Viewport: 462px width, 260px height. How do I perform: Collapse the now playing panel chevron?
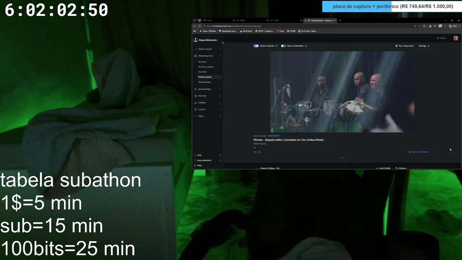342,157
